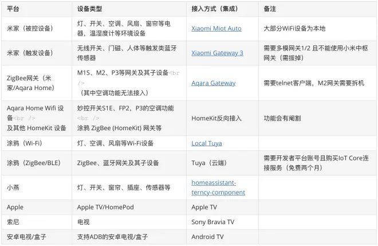Click the Sony Bravia TV cell
This screenshot has width=378, height=246.
pos(212,221)
